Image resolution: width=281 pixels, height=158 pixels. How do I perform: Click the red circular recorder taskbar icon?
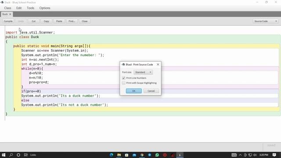click(x=165, y=155)
